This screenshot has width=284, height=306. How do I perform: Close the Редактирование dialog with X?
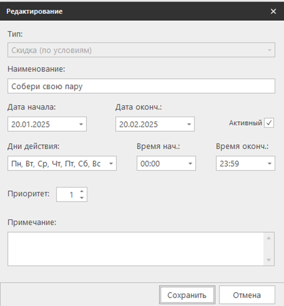point(273,11)
